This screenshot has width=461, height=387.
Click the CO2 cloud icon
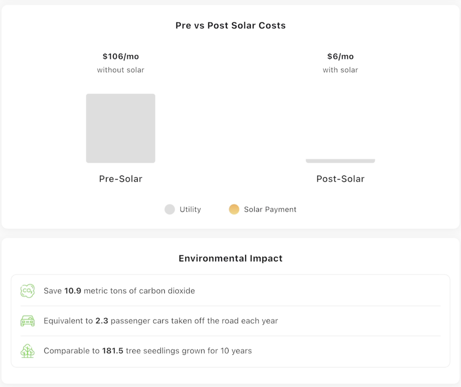[27, 291]
